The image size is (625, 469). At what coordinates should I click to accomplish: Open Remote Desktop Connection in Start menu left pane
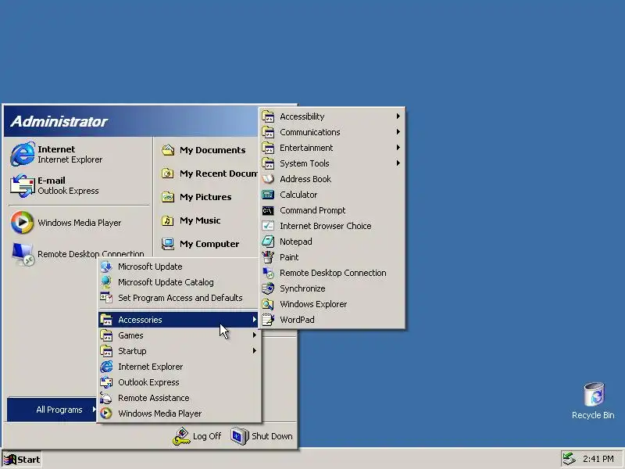tap(79, 253)
